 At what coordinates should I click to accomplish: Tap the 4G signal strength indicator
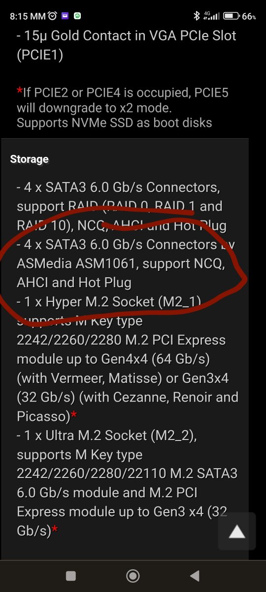[x=211, y=16]
